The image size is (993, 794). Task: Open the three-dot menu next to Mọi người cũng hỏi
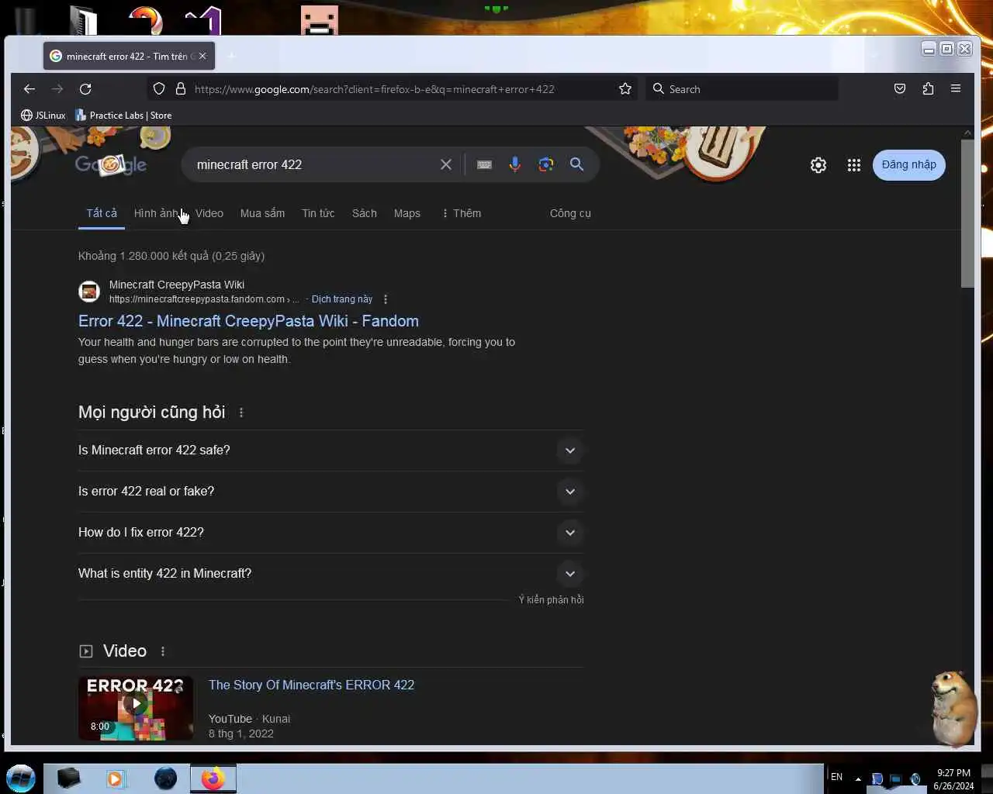pyautogui.click(x=241, y=413)
